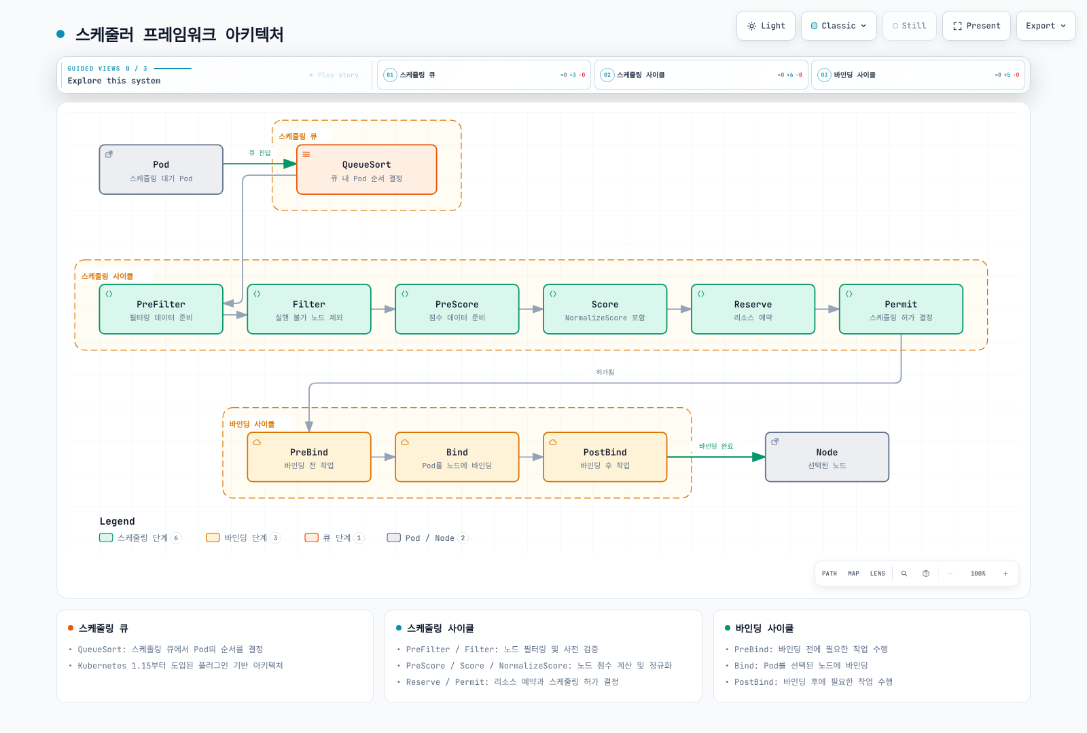Select guided view 03 바인딩 사이클

coord(918,75)
